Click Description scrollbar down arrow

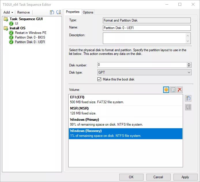coord(188,41)
